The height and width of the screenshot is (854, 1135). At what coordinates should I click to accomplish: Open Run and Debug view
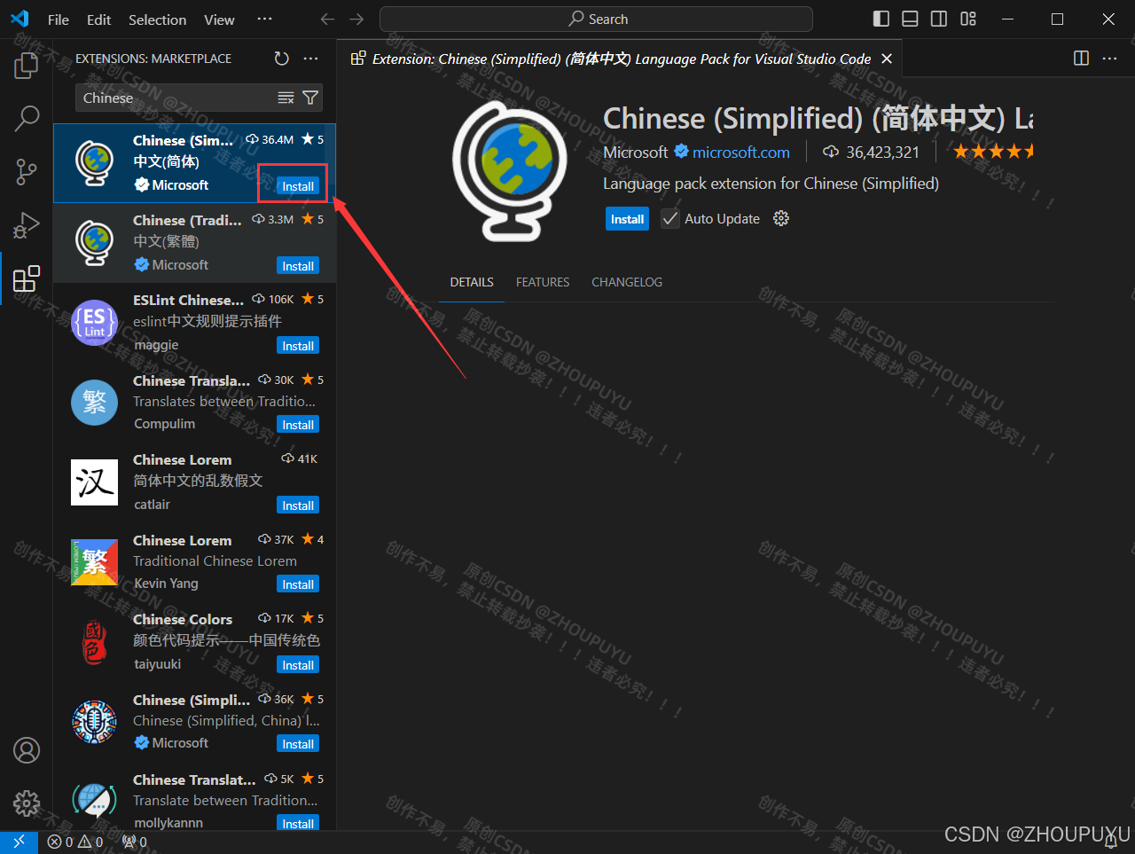tap(27, 225)
